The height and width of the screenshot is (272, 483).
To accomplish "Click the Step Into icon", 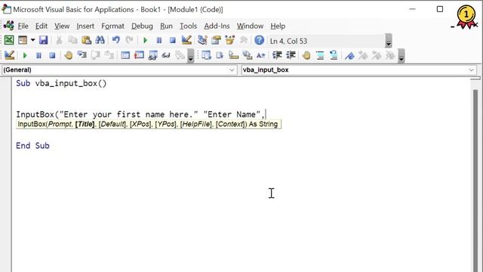I will tap(82, 55).
